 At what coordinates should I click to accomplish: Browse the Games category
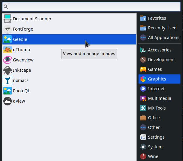155,69
